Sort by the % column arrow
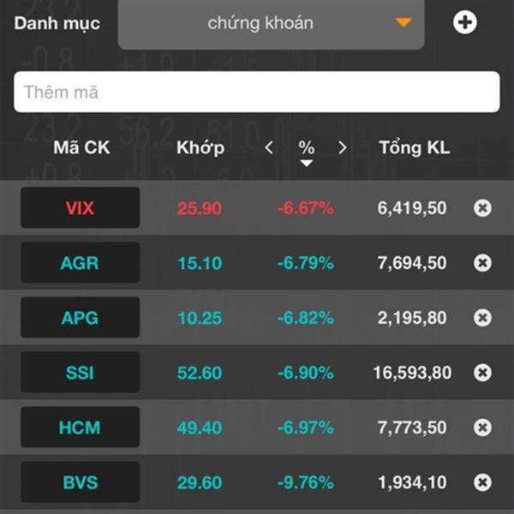The image size is (514, 514). (x=307, y=164)
